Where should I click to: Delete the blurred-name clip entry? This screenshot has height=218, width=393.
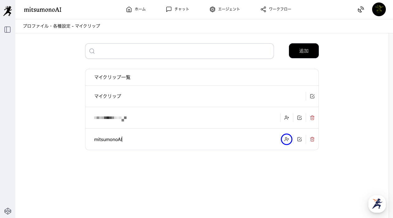tap(312, 118)
